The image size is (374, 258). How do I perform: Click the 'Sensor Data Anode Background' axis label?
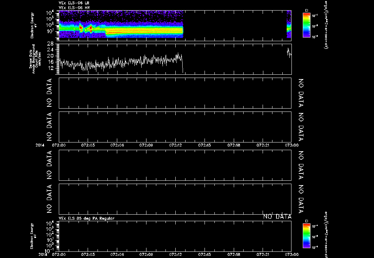coord(35,59)
